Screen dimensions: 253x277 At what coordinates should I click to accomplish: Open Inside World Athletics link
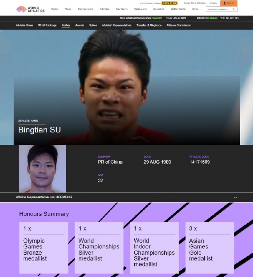point(194,3)
